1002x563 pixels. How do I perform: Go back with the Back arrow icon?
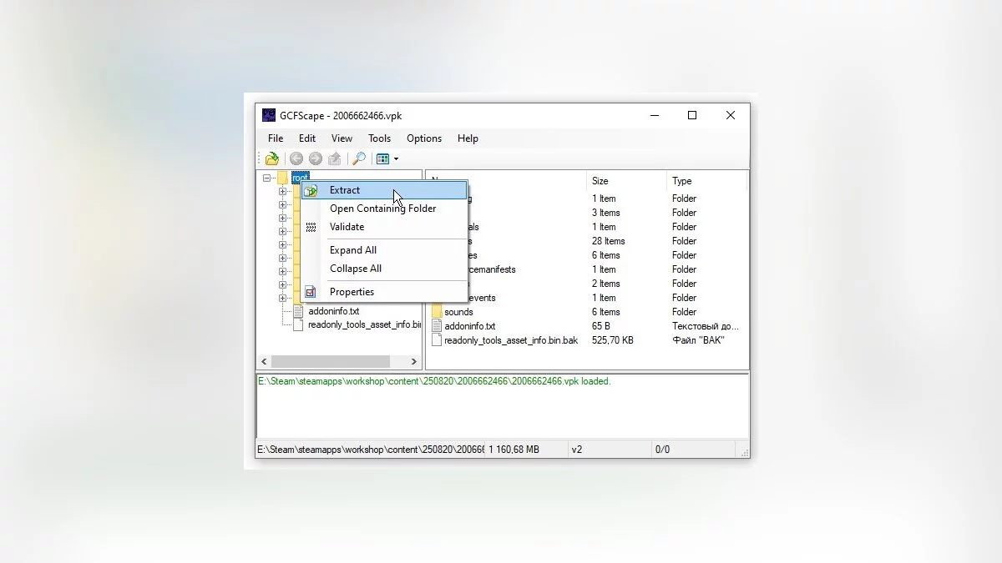296,158
